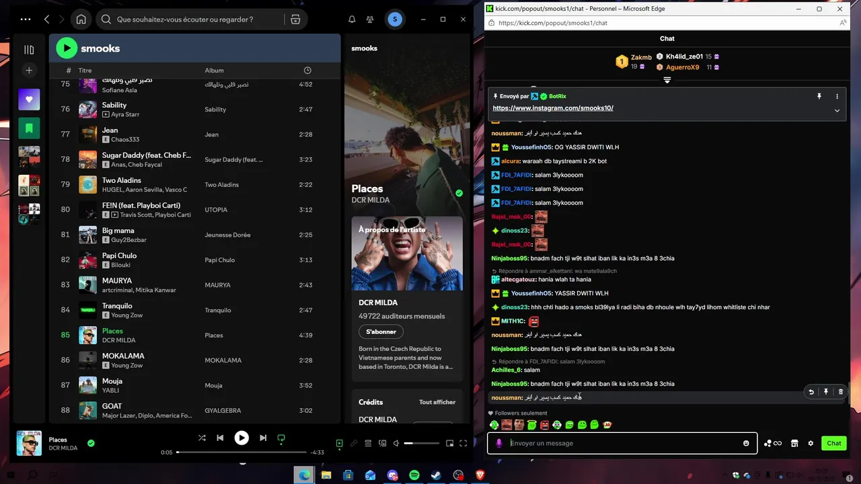Sort by duration clock icon column
Viewport: 861px width, 484px height.
(x=307, y=70)
